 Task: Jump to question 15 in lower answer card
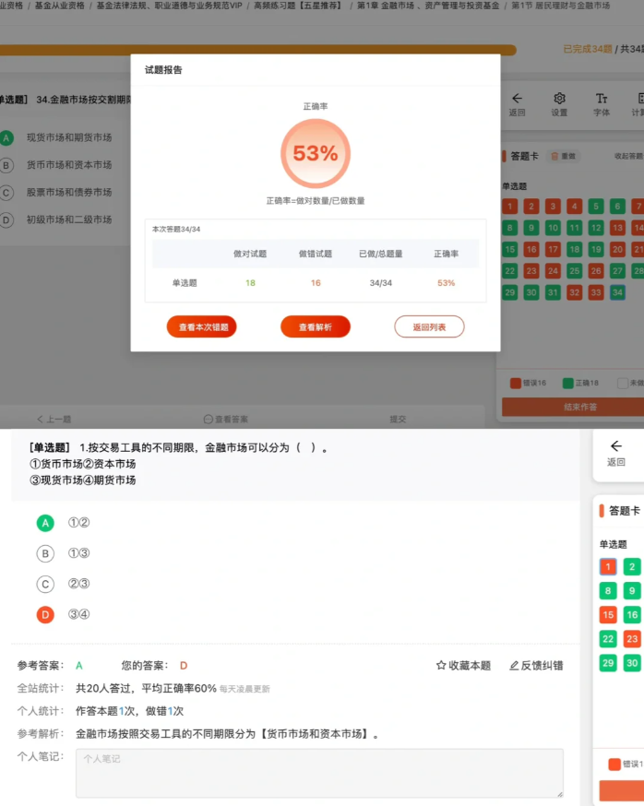pos(608,615)
